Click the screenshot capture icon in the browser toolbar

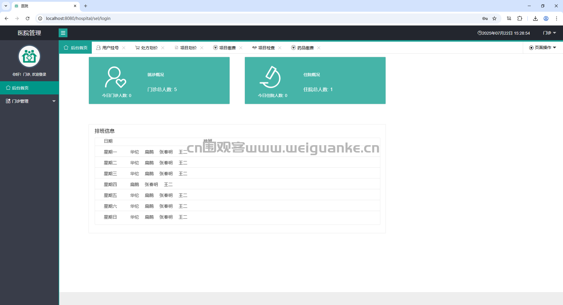pyautogui.click(x=509, y=18)
